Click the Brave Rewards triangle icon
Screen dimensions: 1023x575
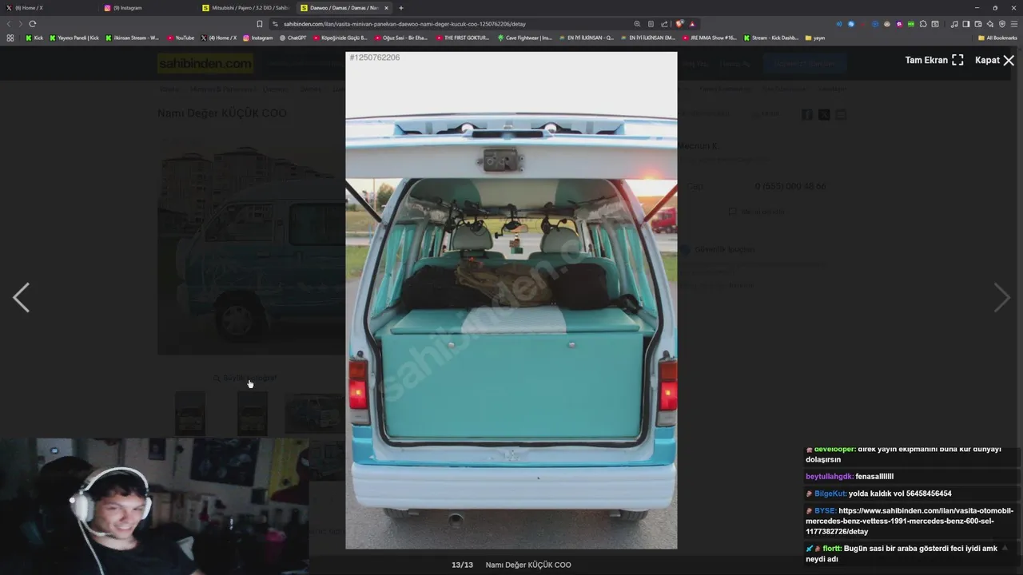pyautogui.click(x=692, y=24)
